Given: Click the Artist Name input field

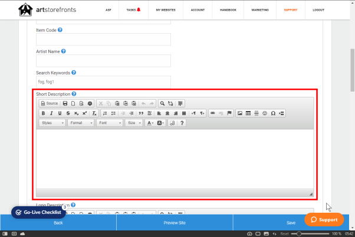Looking at the screenshot, I should 103,61.
